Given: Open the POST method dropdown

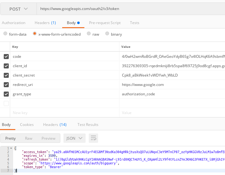Looking at the screenshot, I should pyautogui.click(x=18, y=9).
